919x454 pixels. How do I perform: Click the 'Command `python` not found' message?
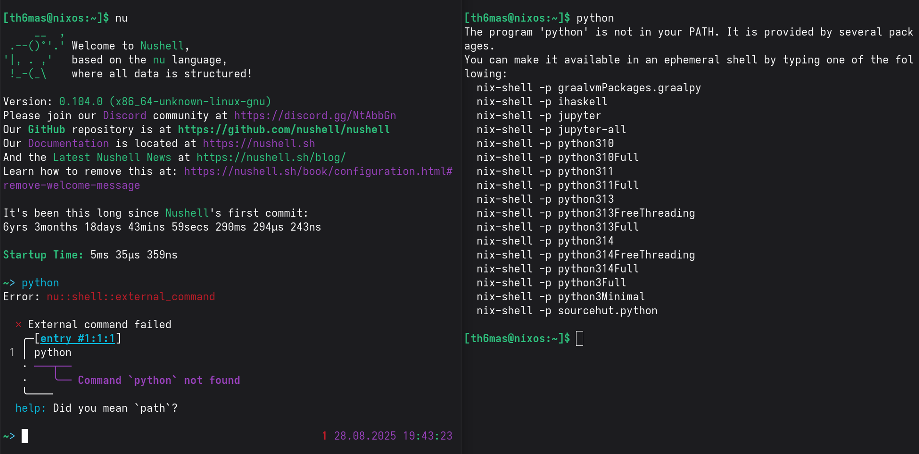click(x=159, y=380)
